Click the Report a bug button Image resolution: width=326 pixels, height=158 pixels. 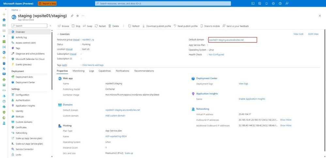(x=47, y=4)
